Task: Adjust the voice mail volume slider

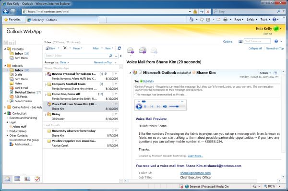Action: pyautogui.click(x=177, y=107)
